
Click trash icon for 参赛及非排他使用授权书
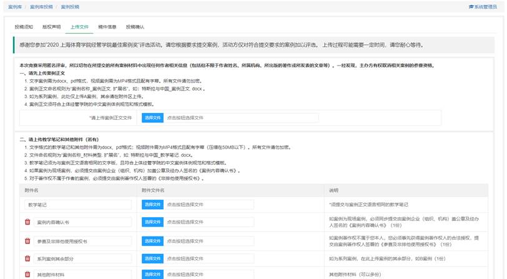(27, 240)
